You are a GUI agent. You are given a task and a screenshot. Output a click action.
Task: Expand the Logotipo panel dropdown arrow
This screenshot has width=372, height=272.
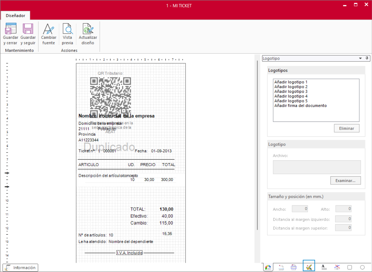point(361,58)
